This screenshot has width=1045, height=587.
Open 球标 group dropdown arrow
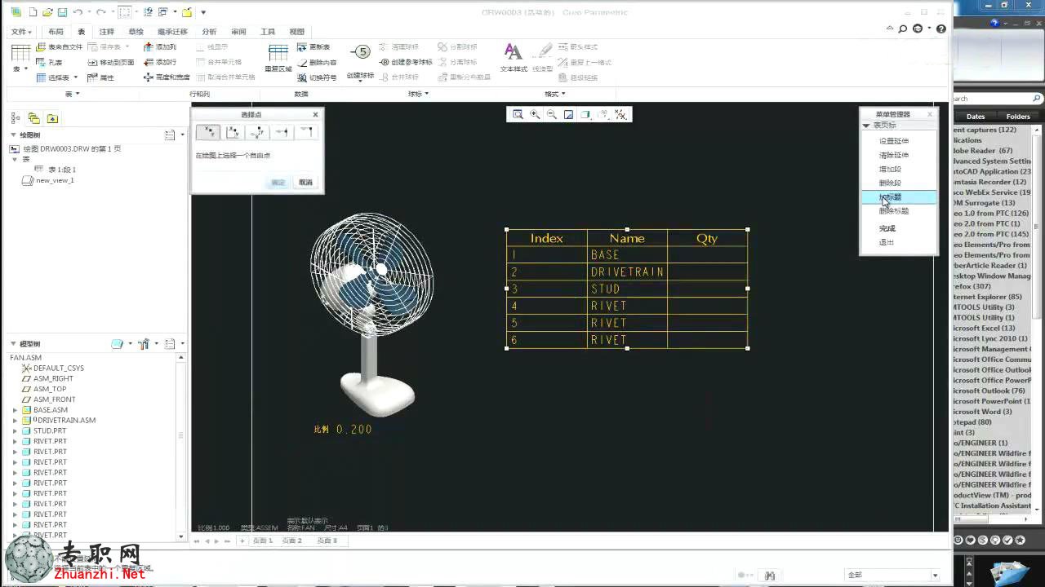click(426, 94)
